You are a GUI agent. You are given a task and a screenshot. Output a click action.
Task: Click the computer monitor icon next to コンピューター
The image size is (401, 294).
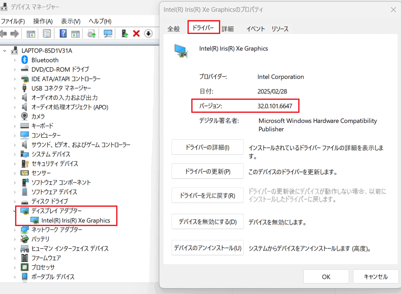pos(25,135)
